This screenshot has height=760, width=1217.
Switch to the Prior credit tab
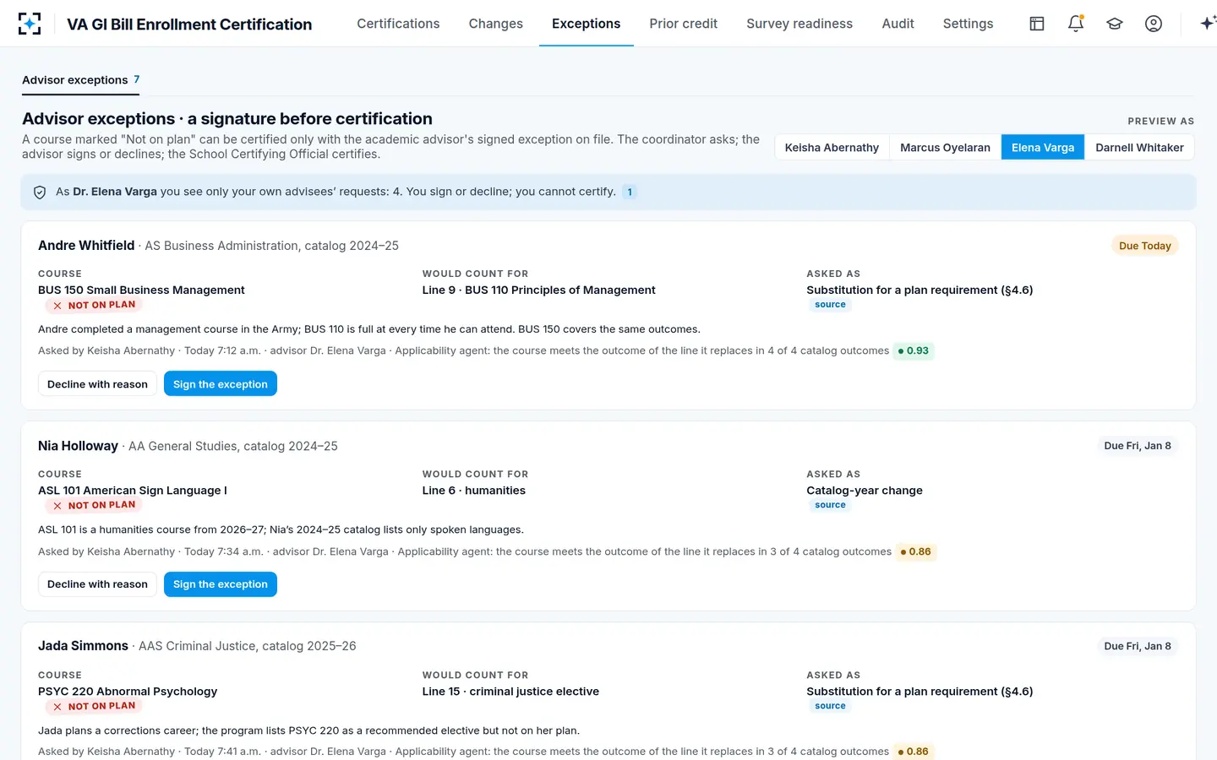(684, 24)
